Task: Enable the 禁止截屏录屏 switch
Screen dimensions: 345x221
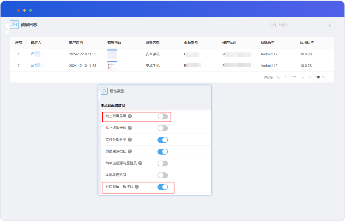Action: coord(162,116)
